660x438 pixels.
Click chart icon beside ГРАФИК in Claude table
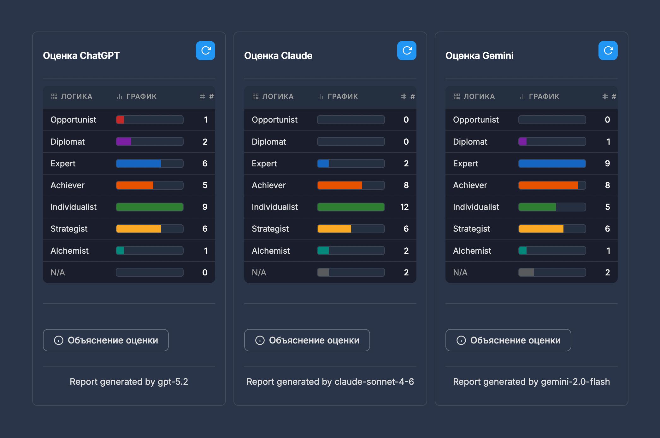pos(321,96)
